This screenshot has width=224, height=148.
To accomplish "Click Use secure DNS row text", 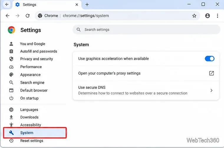I will click(92, 88).
